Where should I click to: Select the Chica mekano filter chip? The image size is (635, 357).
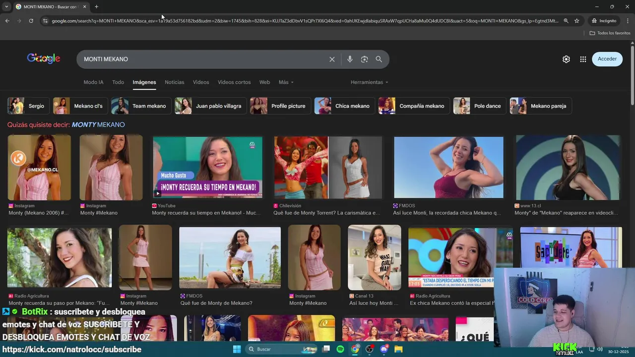pyautogui.click(x=344, y=106)
